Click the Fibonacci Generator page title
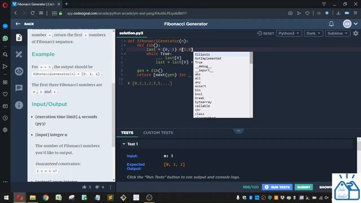Screen dimensions: 361x203 pyautogui.click(x=186, y=24)
